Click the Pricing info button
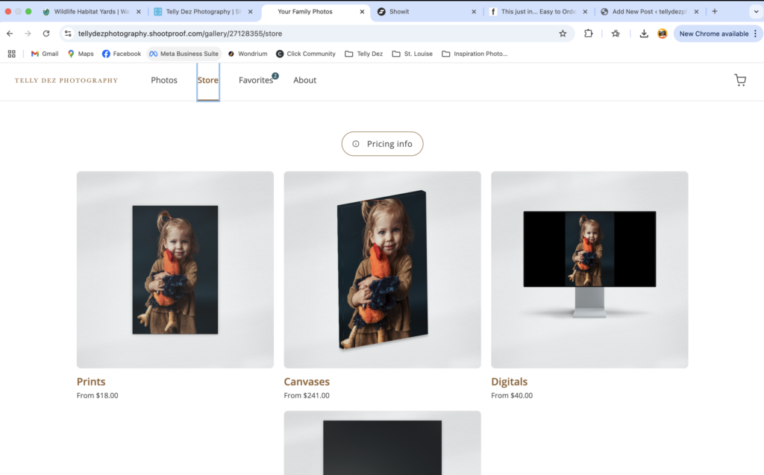 (382, 144)
